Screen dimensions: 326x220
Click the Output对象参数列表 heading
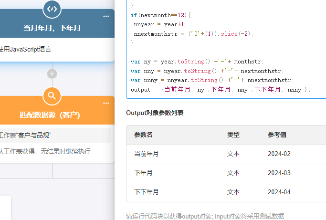155,113
